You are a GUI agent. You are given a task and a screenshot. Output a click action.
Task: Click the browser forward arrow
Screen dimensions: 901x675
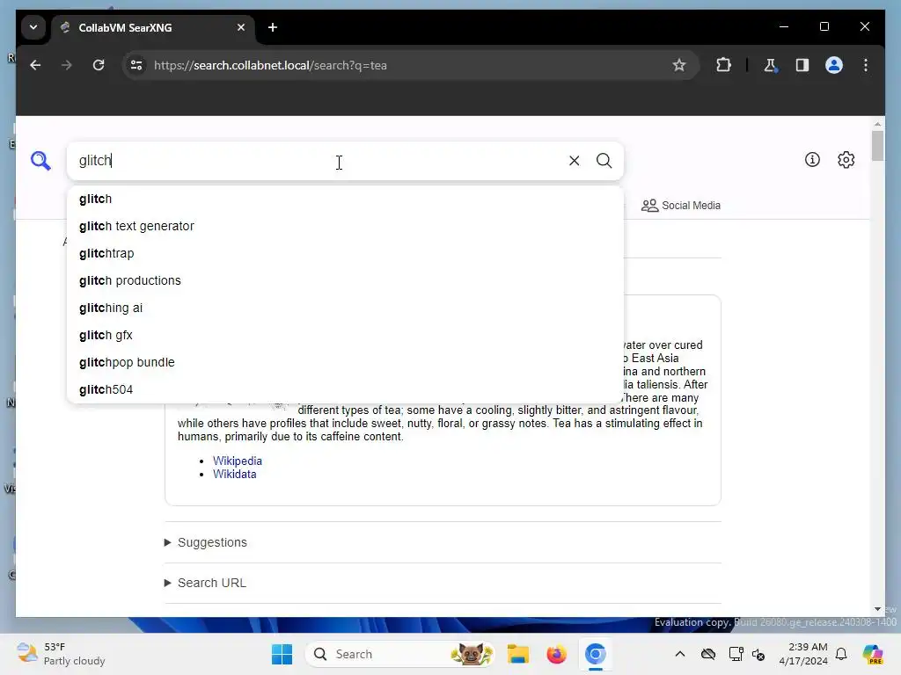click(67, 65)
